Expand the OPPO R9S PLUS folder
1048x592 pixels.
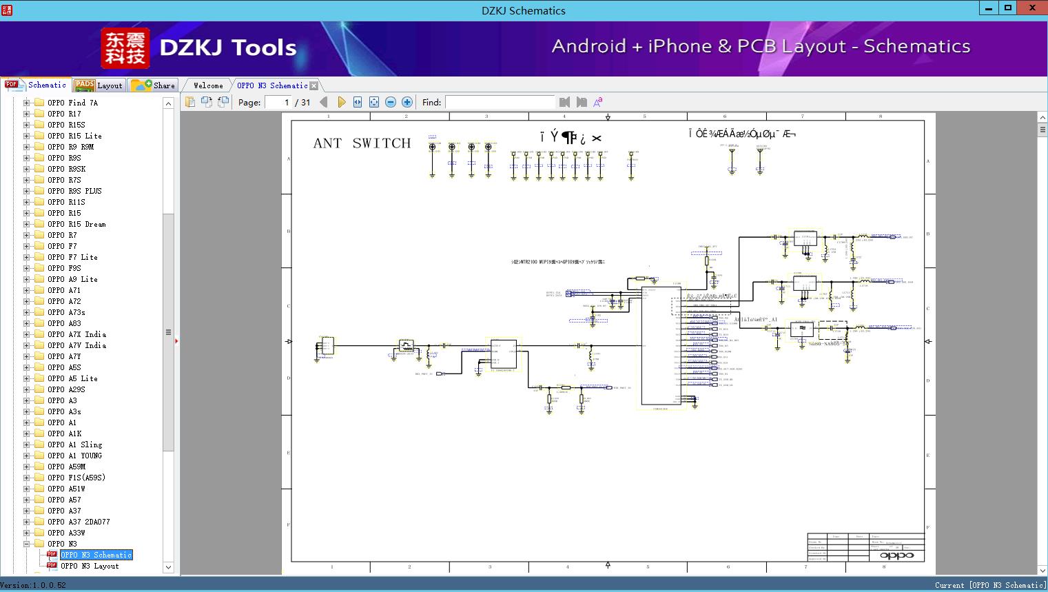point(26,191)
